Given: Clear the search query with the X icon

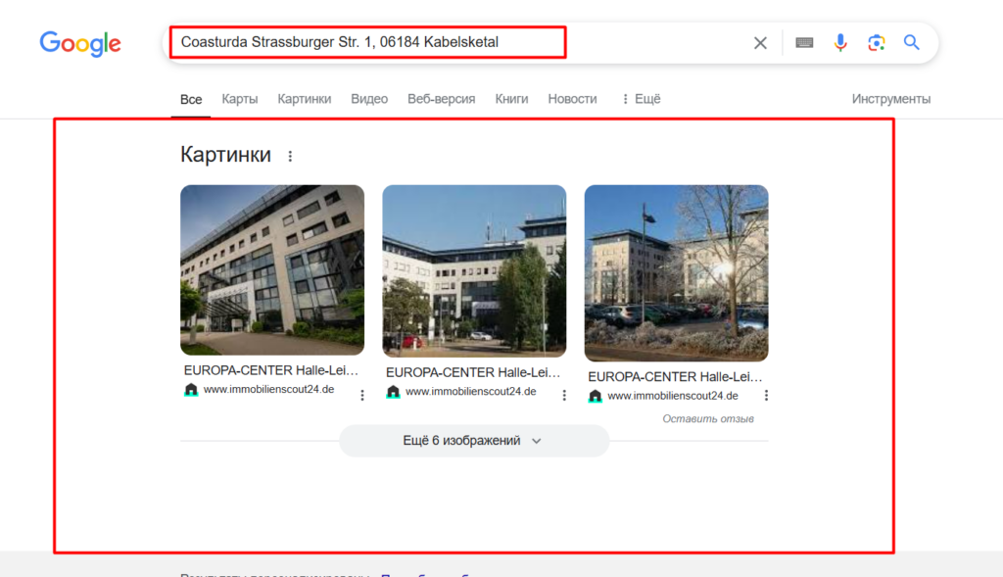Looking at the screenshot, I should pyautogui.click(x=760, y=43).
